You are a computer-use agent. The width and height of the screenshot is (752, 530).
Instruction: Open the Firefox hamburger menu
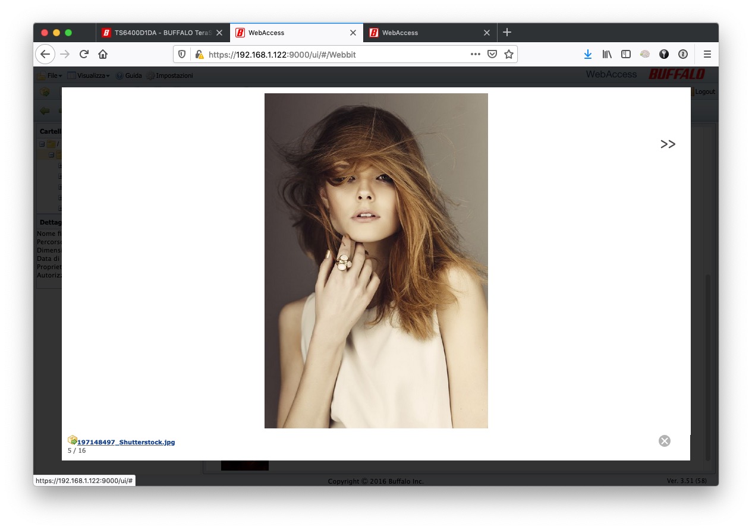coord(707,54)
